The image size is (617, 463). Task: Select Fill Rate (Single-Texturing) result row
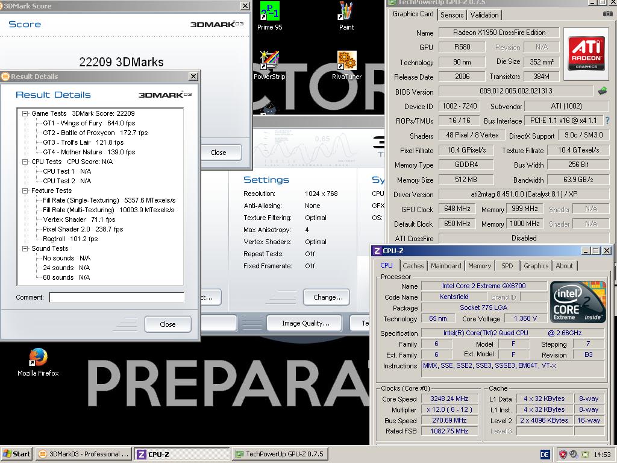click(x=109, y=200)
